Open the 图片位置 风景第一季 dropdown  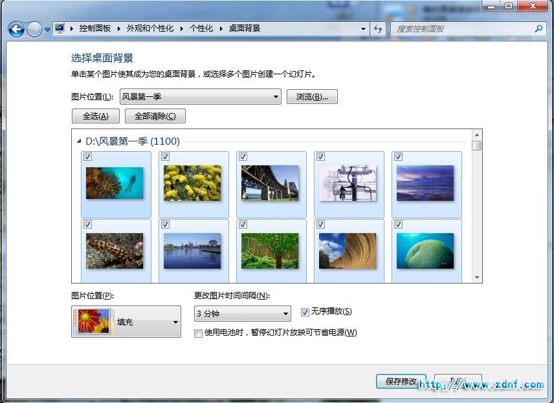click(201, 97)
